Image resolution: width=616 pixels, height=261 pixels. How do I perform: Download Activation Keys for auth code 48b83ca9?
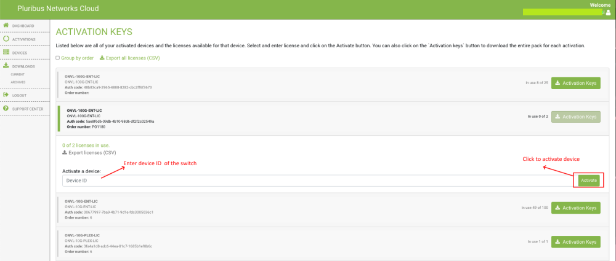coord(575,83)
